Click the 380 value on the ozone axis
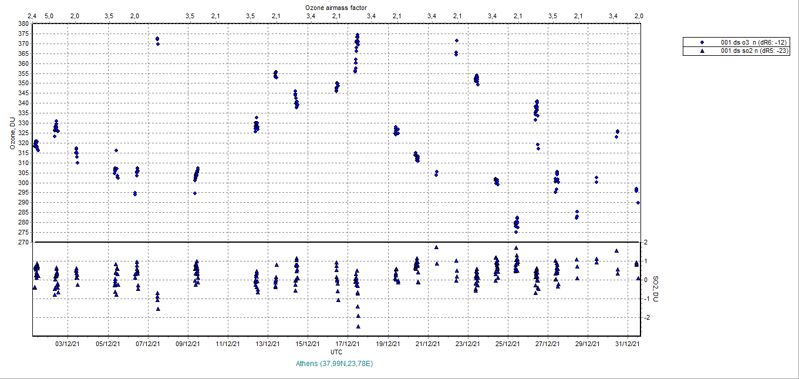This screenshot has height=379, width=799. [x=23, y=24]
